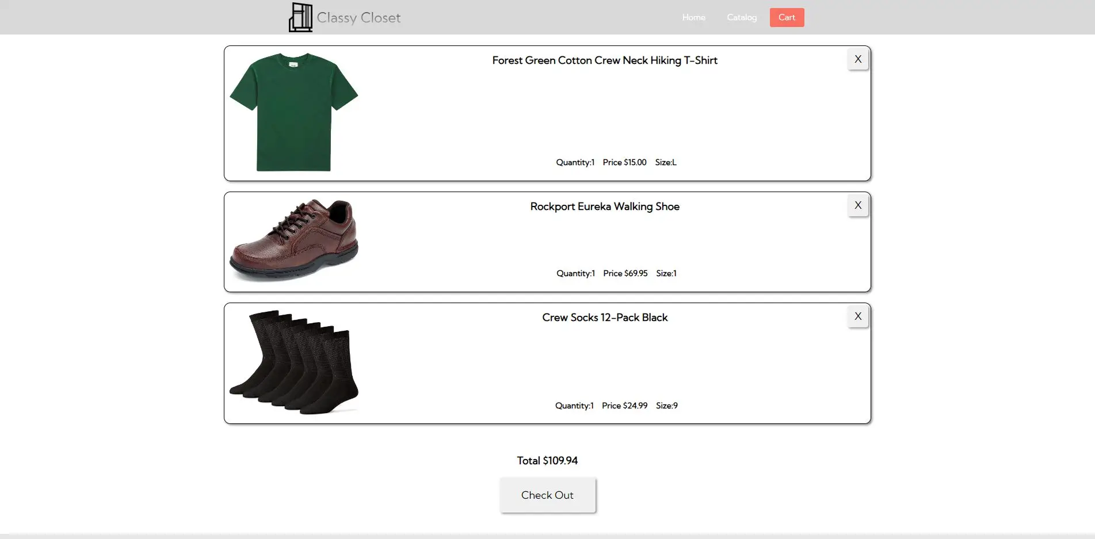Open the Crew Socks 12-Pack Black title
The height and width of the screenshot is (539, 1095).
(604, 318)
